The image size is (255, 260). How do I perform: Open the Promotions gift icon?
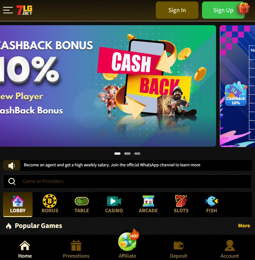pyautogui.click(x=76, y=245)
